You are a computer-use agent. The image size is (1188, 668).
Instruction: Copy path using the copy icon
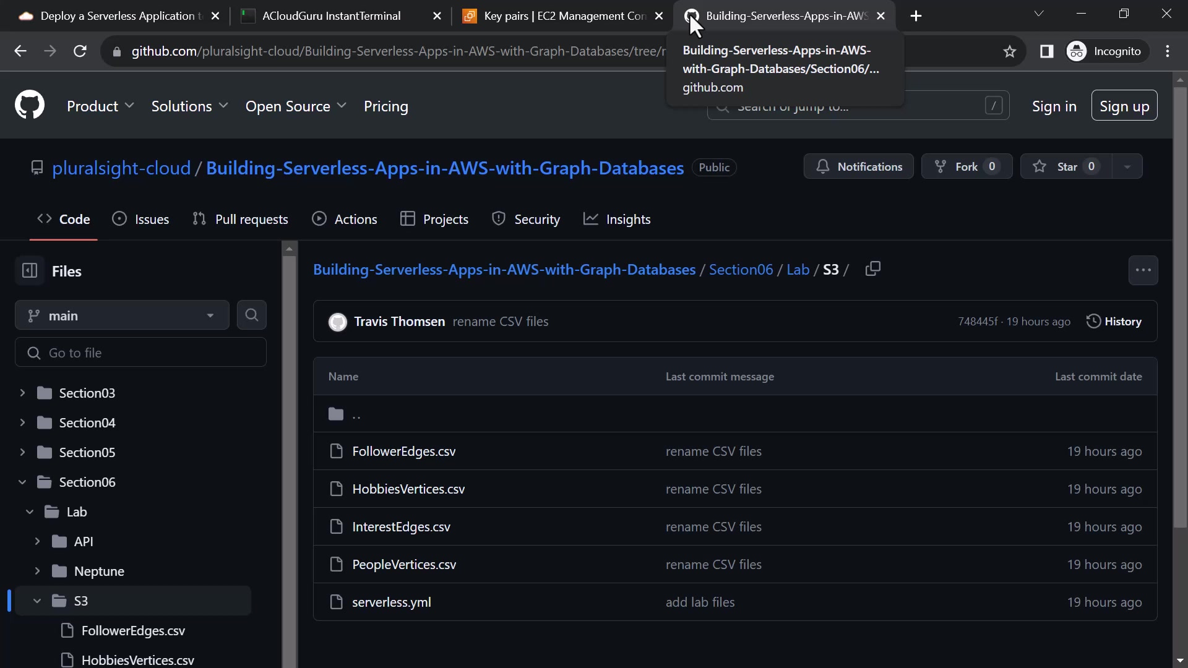(x=872, y=269)
